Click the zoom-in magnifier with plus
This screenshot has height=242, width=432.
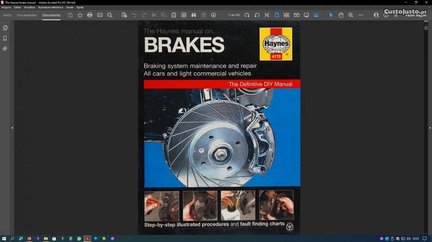(351, 15)
